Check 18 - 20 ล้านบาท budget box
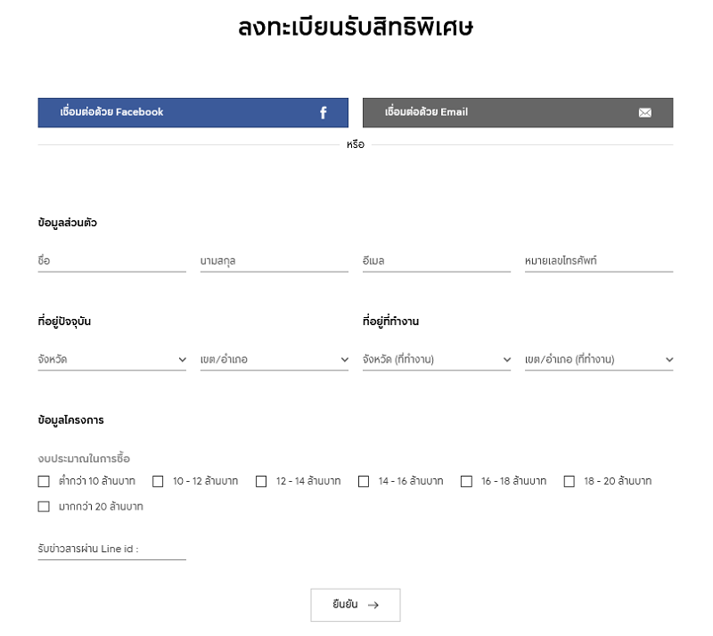Viewport: 713px width, 636px height. click(570, 481)
